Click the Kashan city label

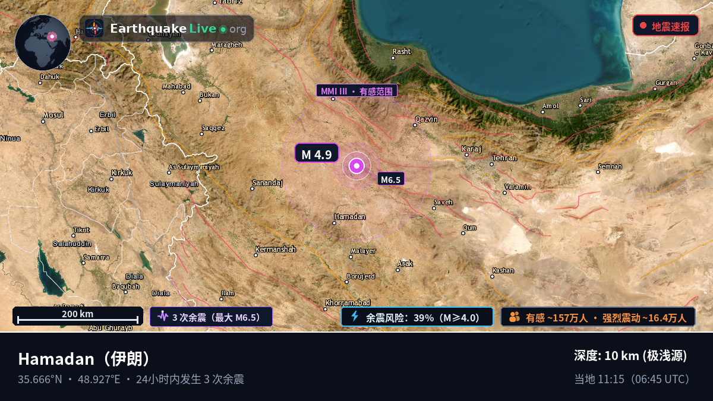point(503,270)
